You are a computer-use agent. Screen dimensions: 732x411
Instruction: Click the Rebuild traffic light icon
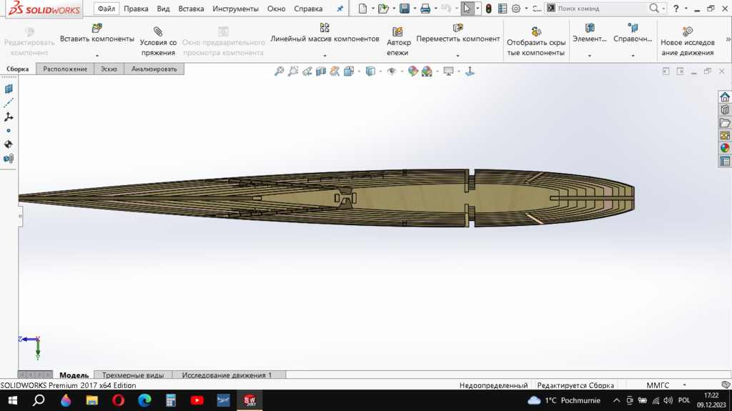click(x=488, y=9)
